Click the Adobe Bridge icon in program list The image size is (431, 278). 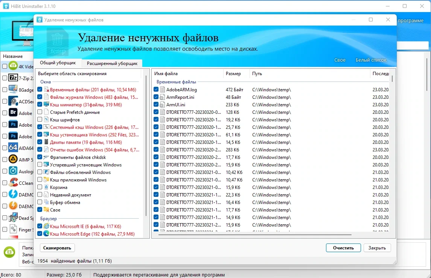click(x=13, y=113)
